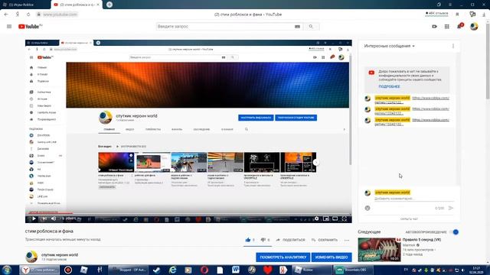The image size is (490, 275).
Task: Open the emoji picker in the chat
Action: [x=367, y=208]
